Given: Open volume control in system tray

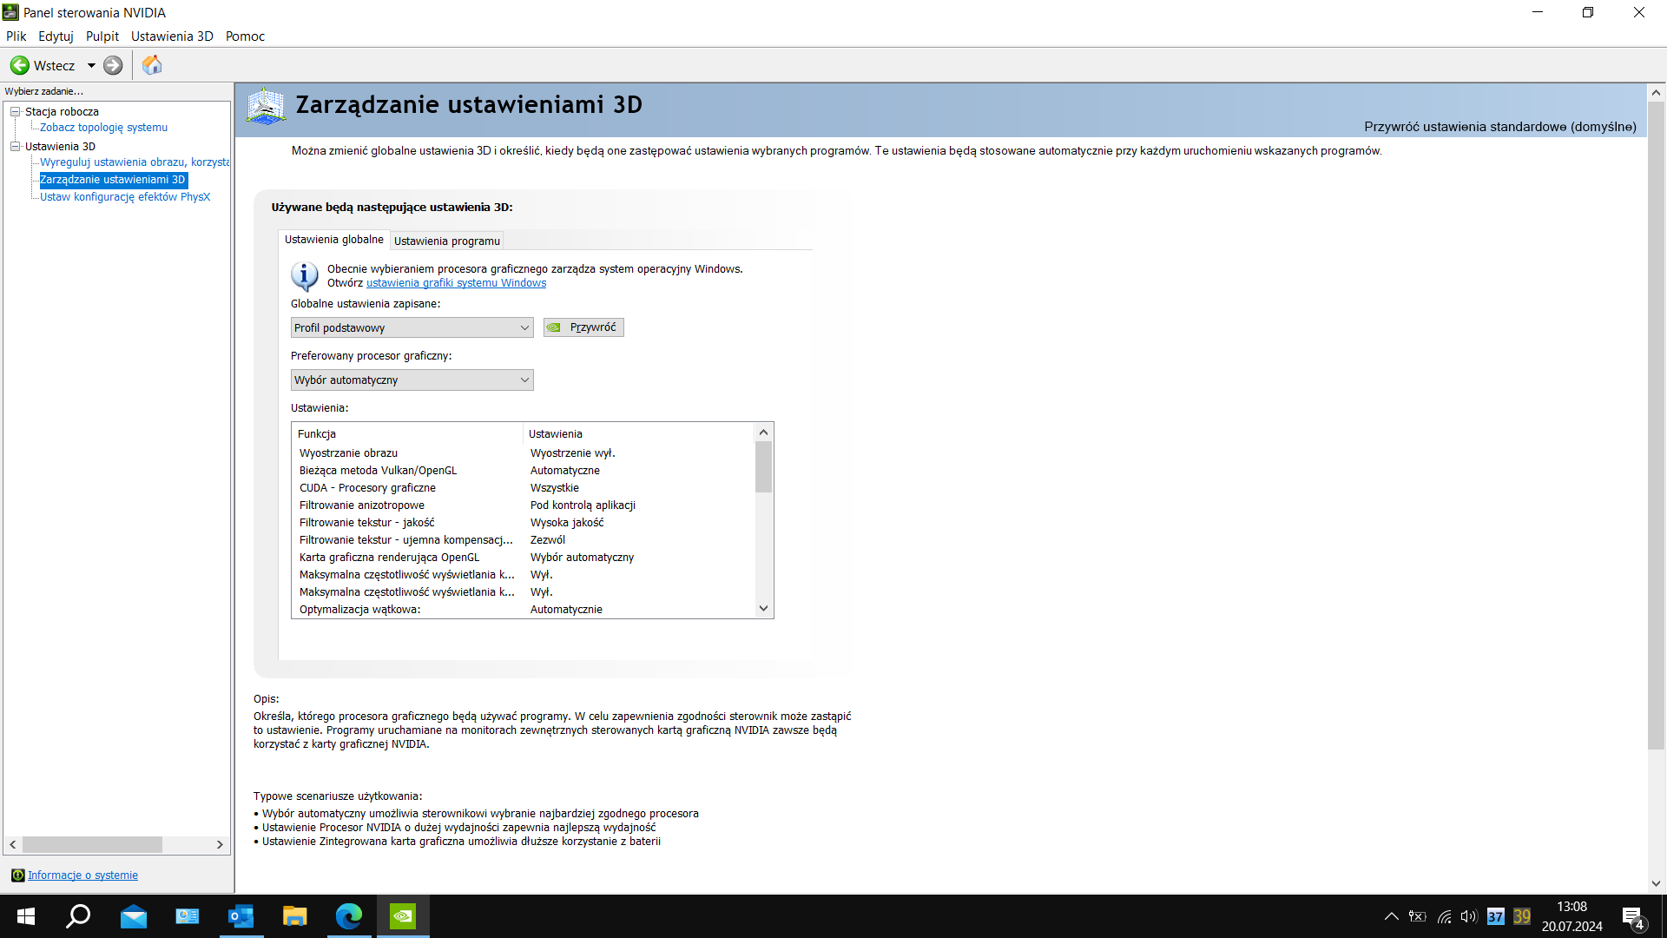Looking at the screenshot, I should tap(1469, 916).
